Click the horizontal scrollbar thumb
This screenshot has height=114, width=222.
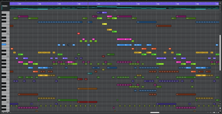[155, 112]
